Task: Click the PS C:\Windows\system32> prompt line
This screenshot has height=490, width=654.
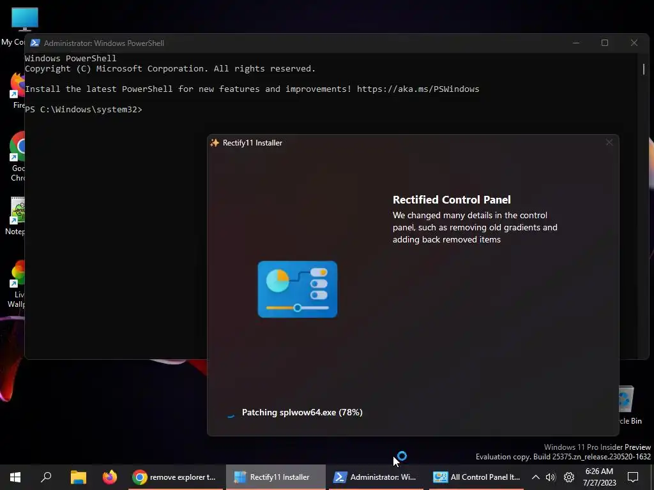Action: pos(84,109)
